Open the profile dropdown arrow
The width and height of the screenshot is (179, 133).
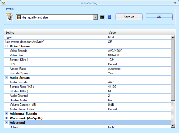(x=95, y=17)
